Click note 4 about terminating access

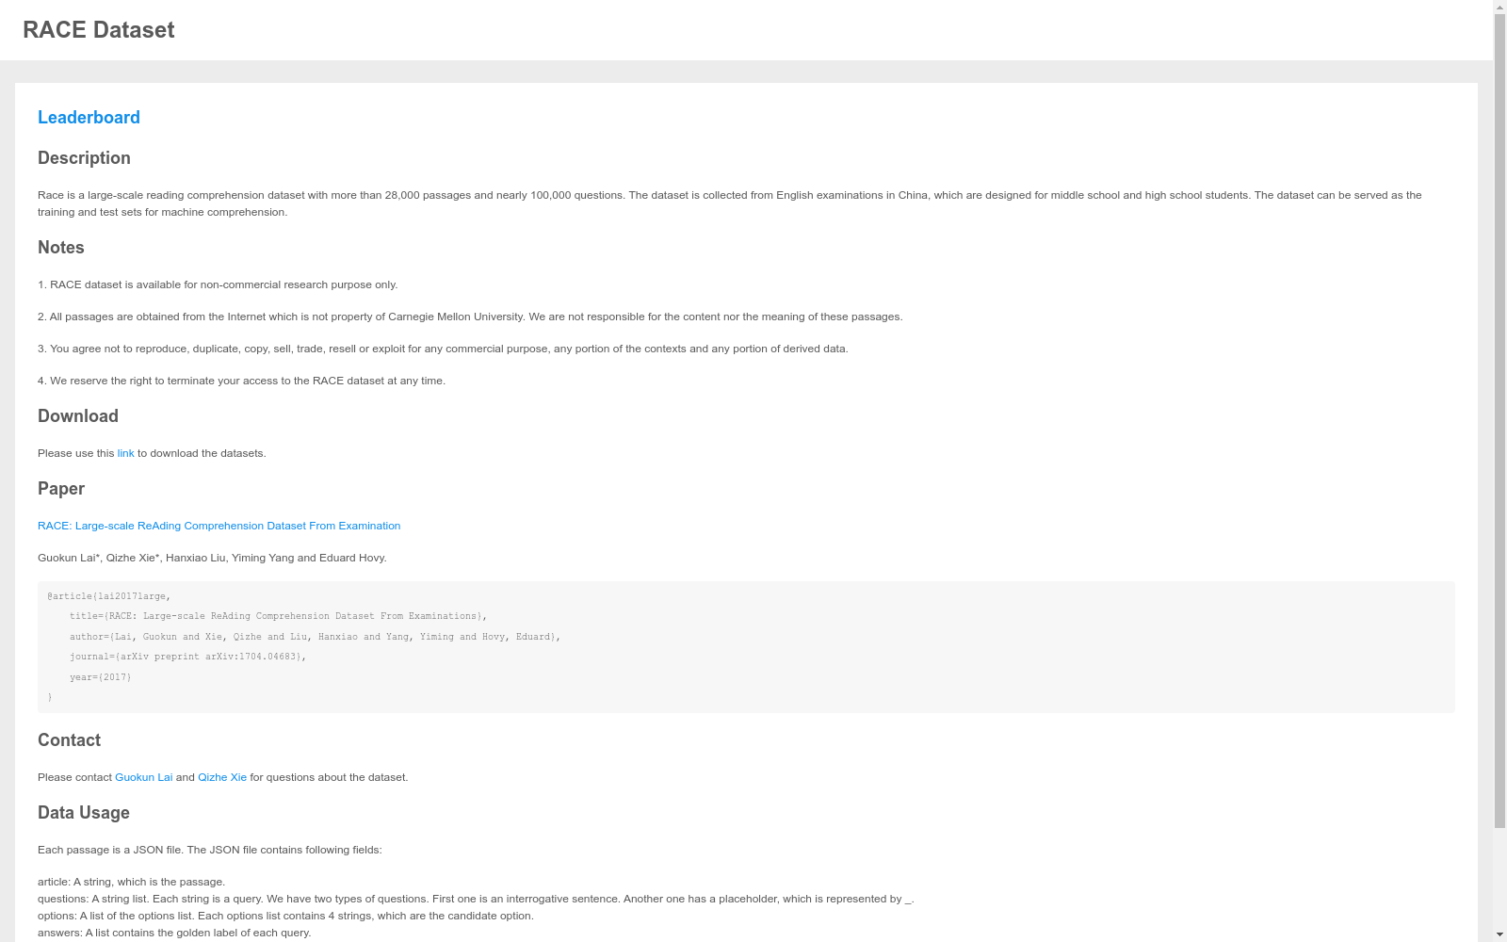coord(242,381)
